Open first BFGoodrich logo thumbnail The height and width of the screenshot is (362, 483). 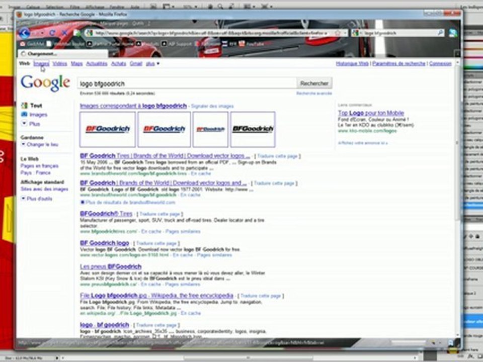(108, 129)
